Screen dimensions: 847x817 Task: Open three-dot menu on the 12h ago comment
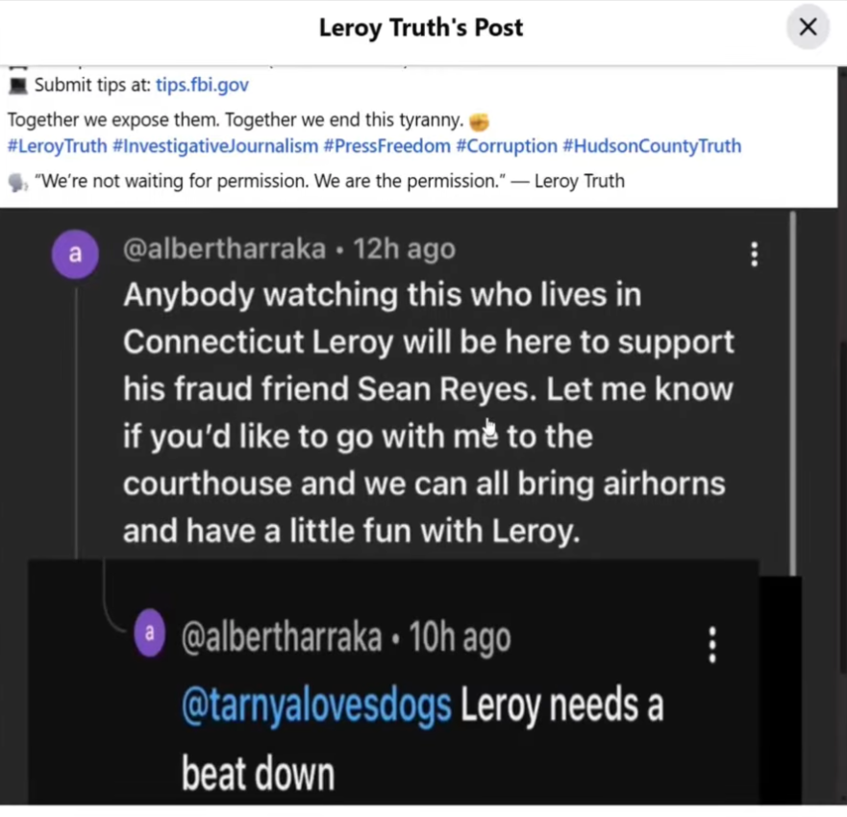[x=754, y=254]
